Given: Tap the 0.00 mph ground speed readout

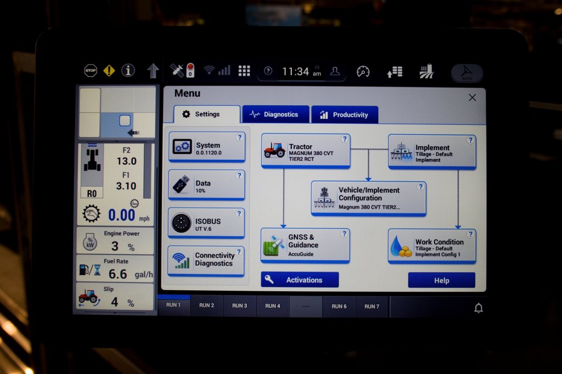Looking at the screenshot, I should (128, 215).
